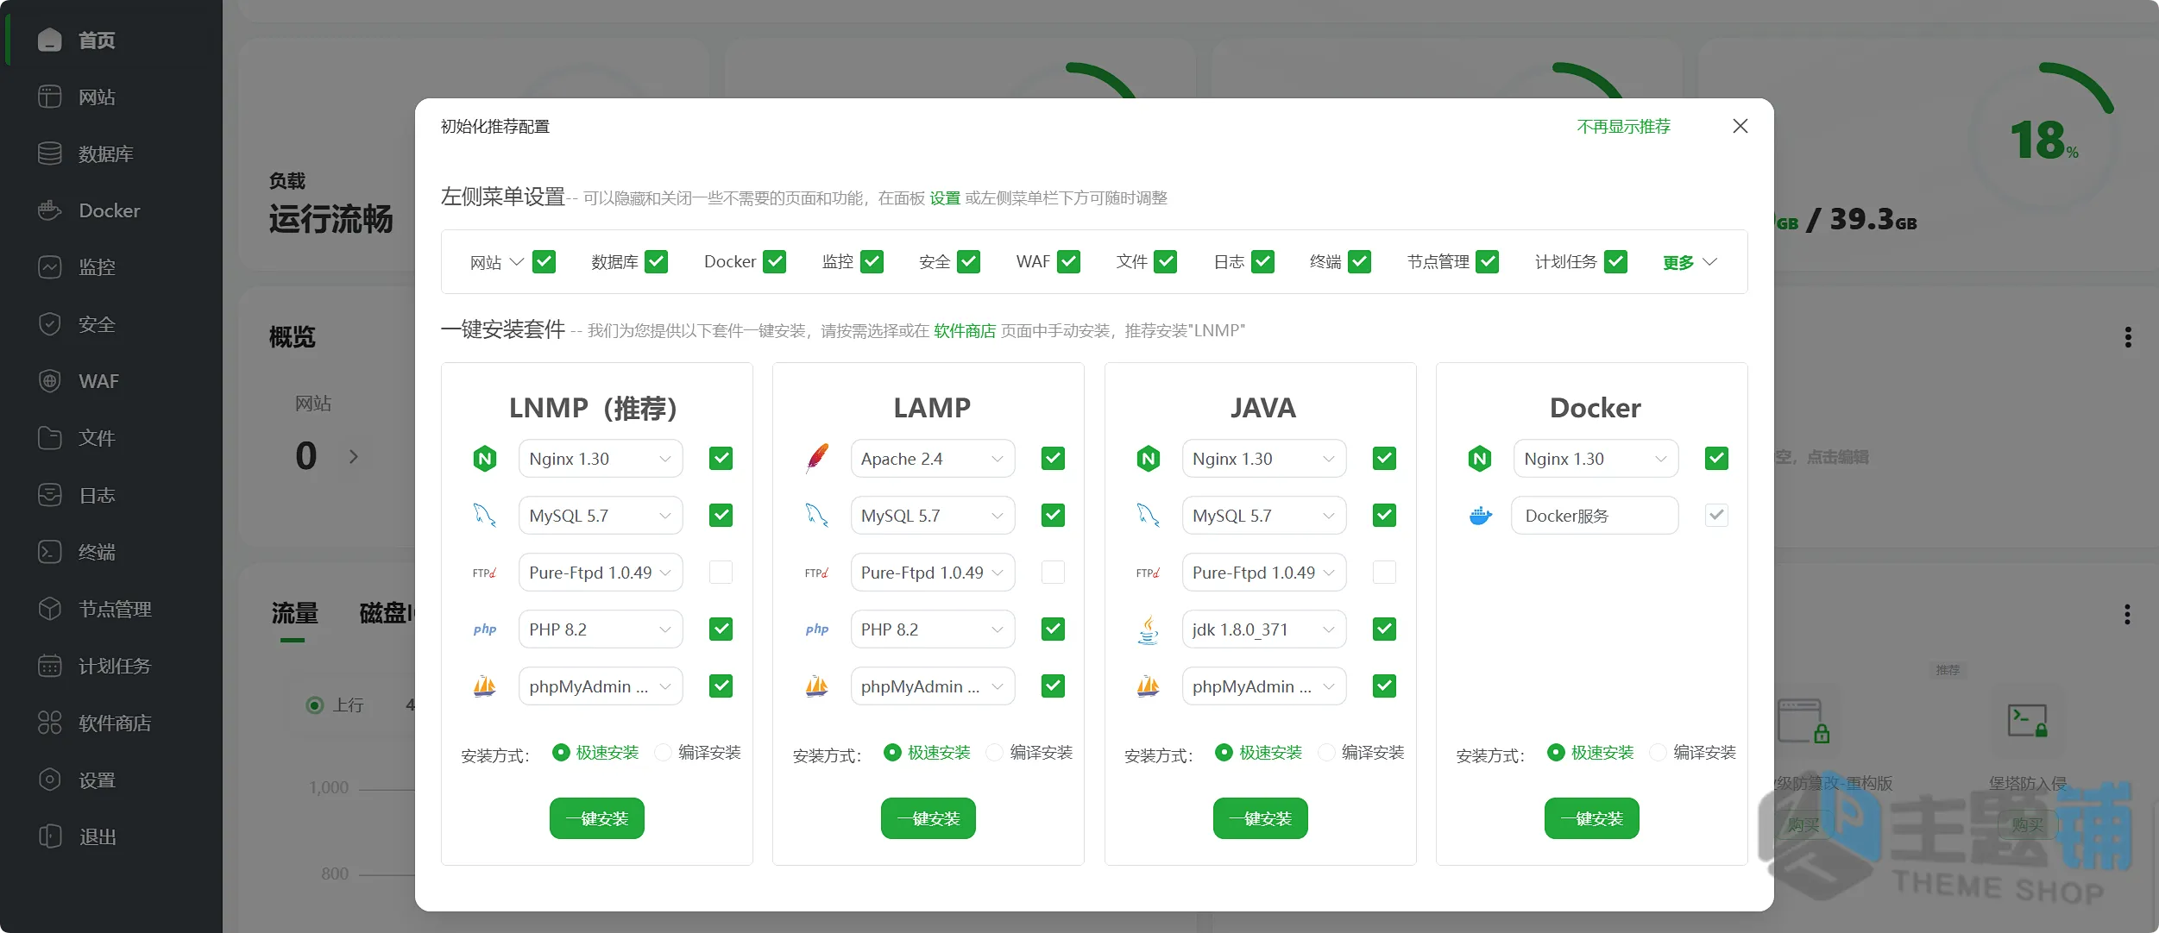Click the Settings (设置) sidebar icon
This screenshot has height=933, width=2159.
click(x=50, y=780)
